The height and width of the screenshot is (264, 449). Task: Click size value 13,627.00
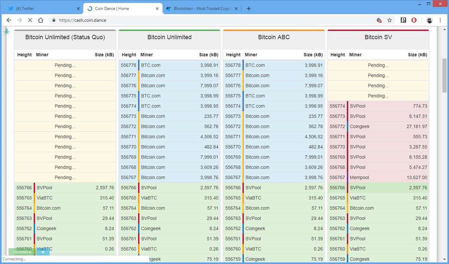click(x=417, y=177)
